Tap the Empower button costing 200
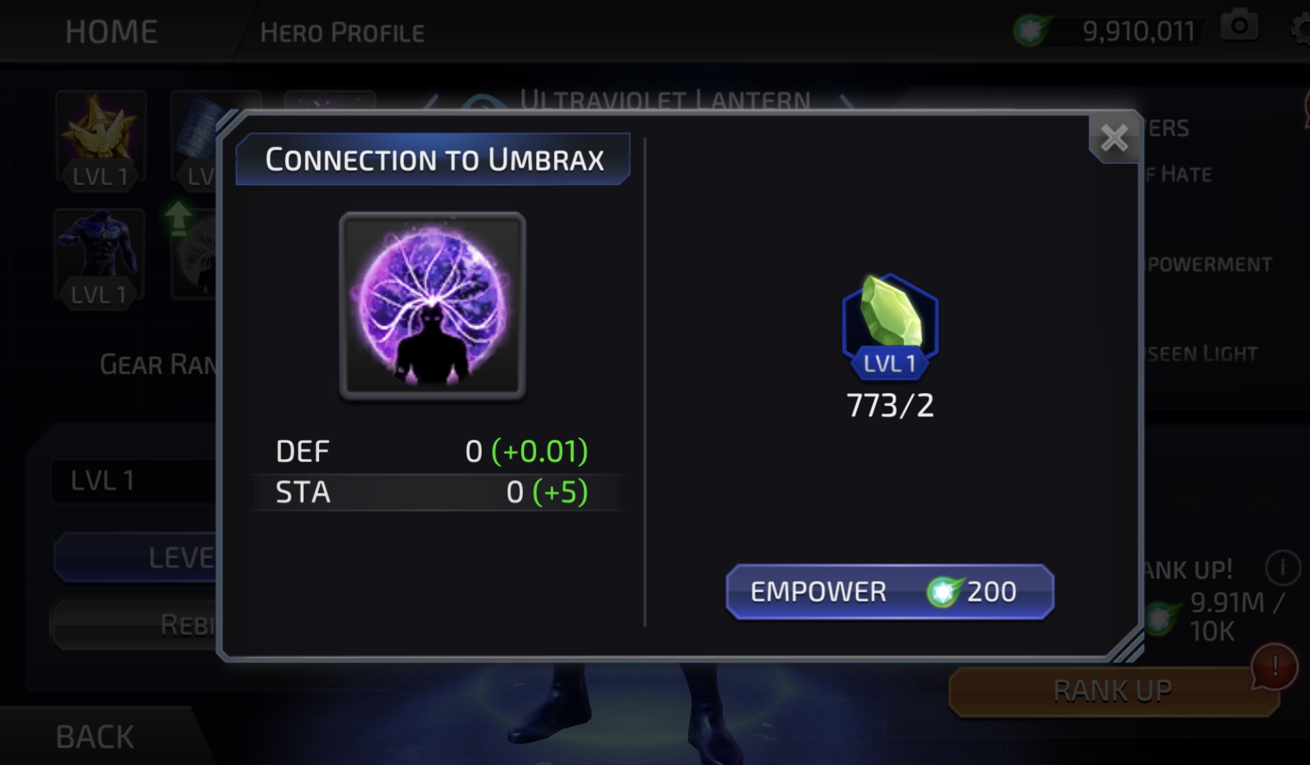The image size is (1310, 765). pos(890,592)
